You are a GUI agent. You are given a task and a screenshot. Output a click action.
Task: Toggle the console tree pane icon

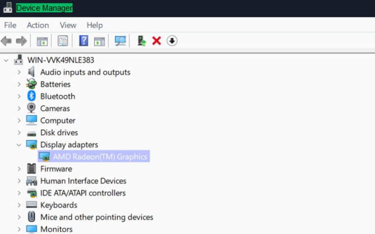click(42, 41)
